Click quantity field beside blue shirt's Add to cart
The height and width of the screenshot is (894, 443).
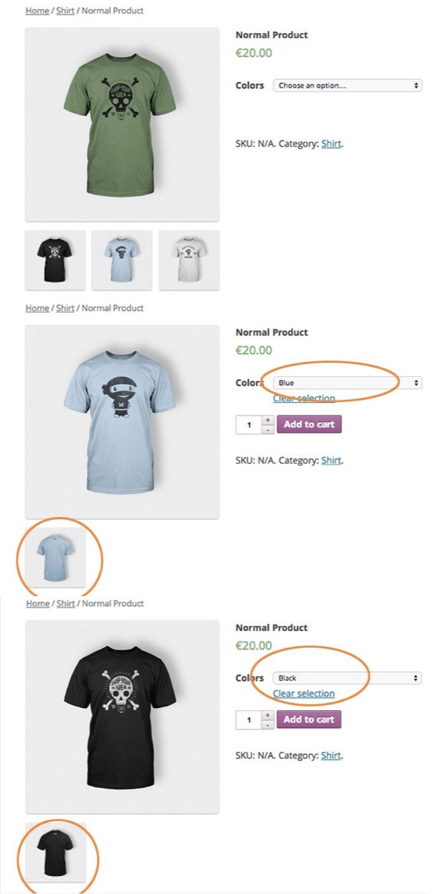coord(248,425)
